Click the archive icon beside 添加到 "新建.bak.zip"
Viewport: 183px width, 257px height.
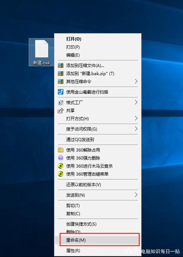60,73
